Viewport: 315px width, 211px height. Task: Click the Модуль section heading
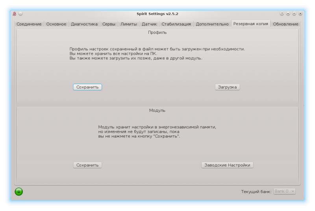(x=157, y=110)
